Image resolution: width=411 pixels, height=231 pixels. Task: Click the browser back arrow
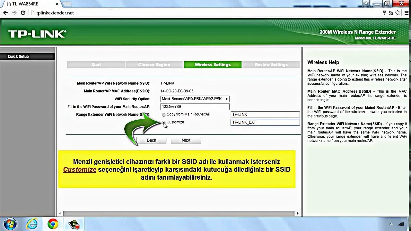[5, 13]
